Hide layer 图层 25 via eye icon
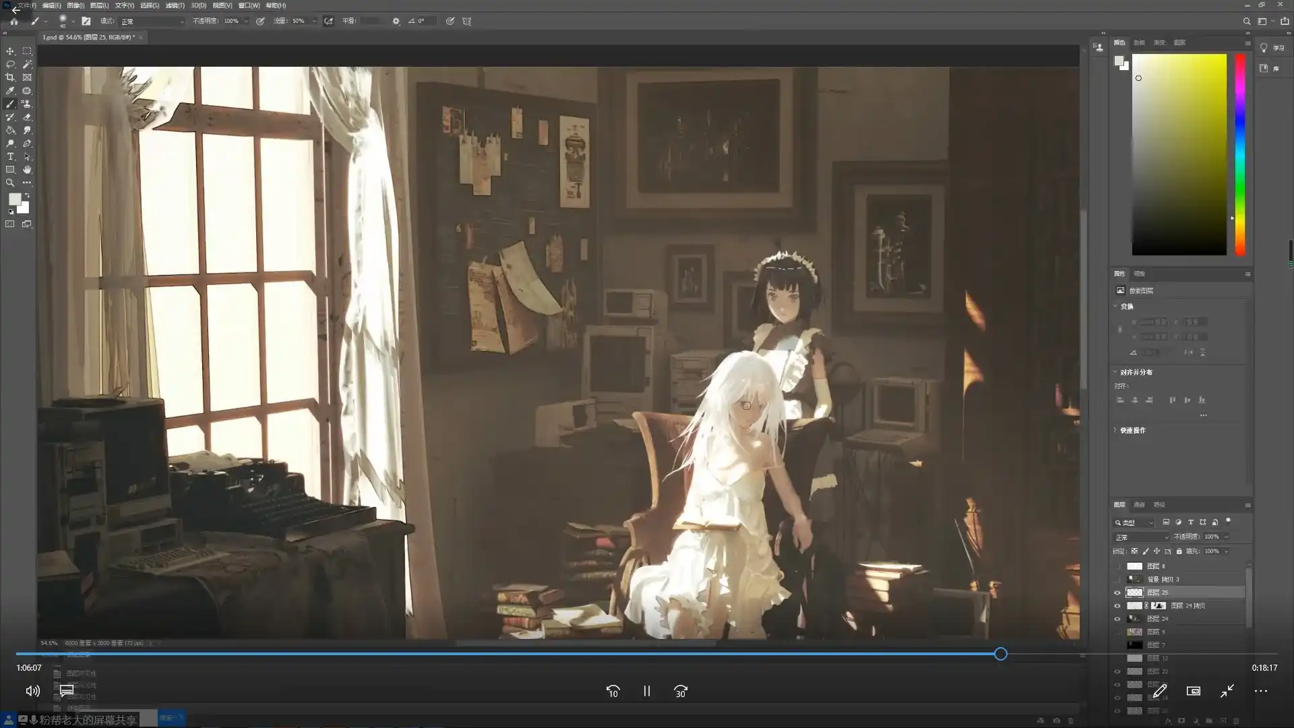Viewport: 1294px width, 728px height. (1117, 593)
